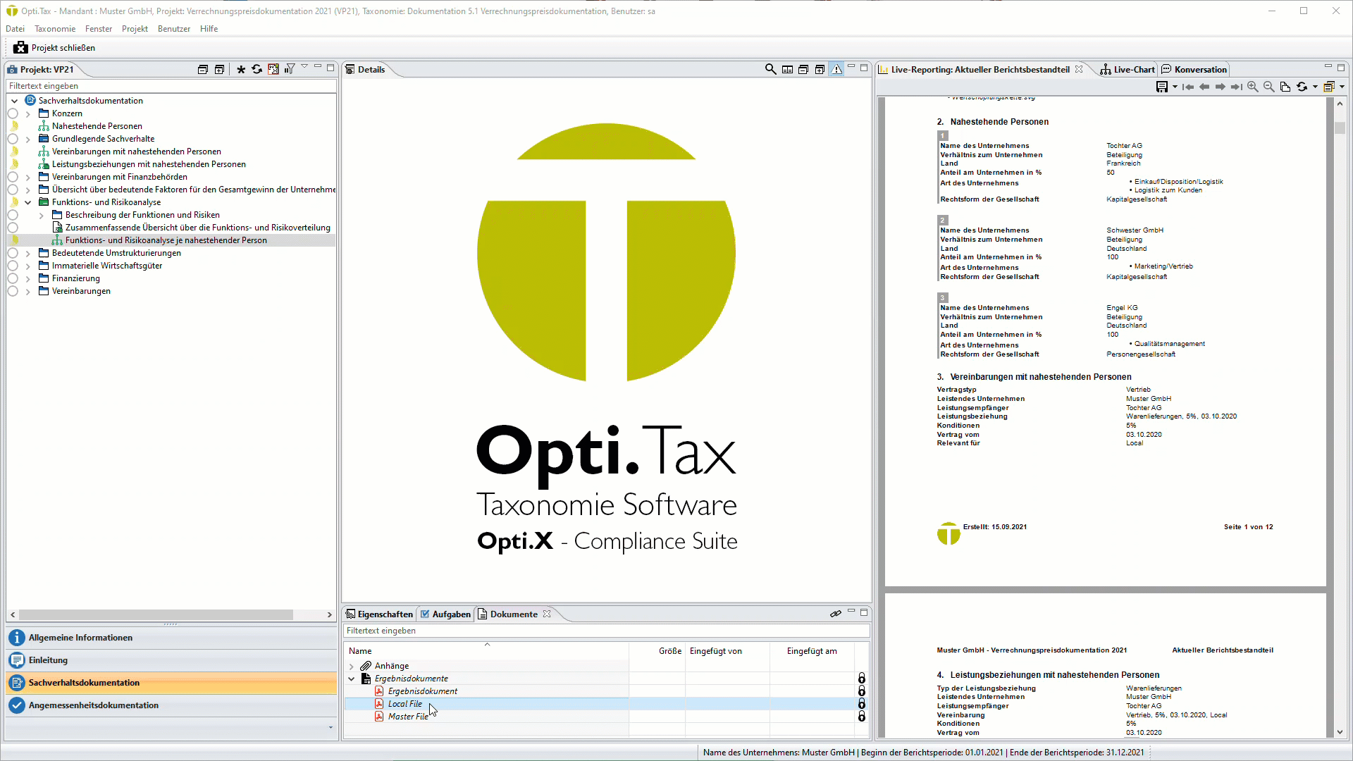Toggle status circle next to Vereinbarungen mit Finanzbehörden

13,177
